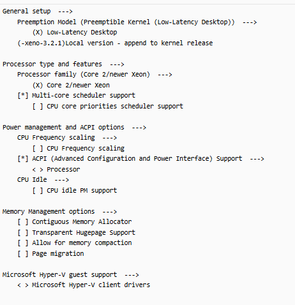295x305 pixels.
Task: Toggle the Processor tristate option
Action: coord(38,170)
